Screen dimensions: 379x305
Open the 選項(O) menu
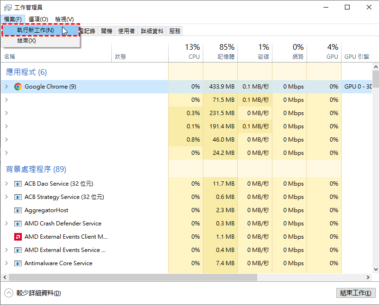38,19
